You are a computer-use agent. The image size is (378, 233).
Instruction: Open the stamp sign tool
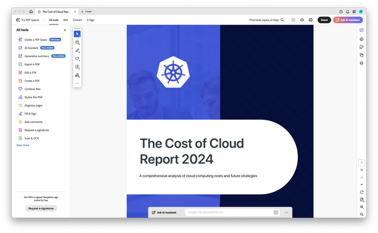click(x=77, y=75)
